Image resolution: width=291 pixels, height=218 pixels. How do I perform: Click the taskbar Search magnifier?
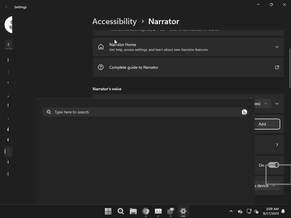(120, 211)
